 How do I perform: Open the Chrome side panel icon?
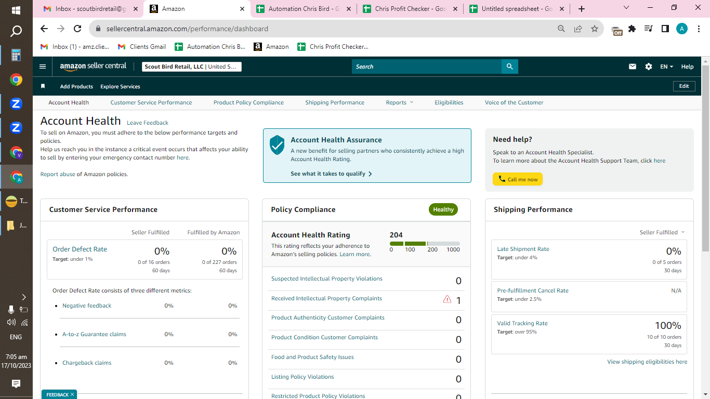[x=665, y=29]
